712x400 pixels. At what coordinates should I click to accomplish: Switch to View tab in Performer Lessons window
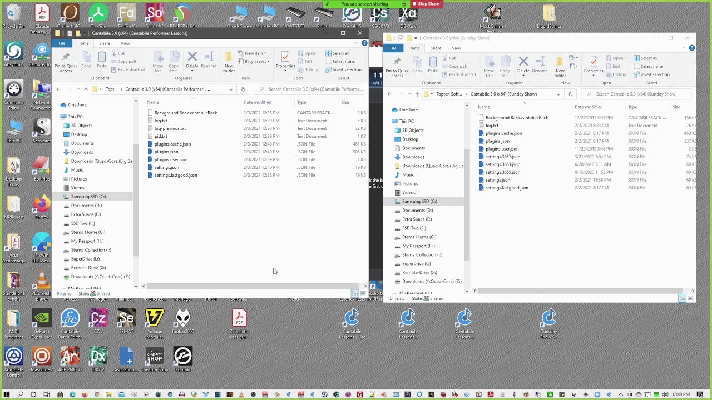(x=126, y=43)
